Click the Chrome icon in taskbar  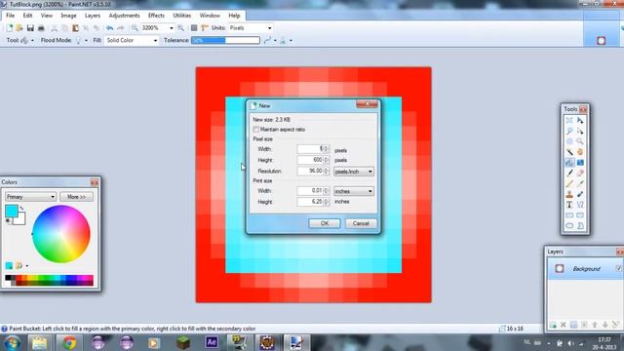tap(69, 342)
